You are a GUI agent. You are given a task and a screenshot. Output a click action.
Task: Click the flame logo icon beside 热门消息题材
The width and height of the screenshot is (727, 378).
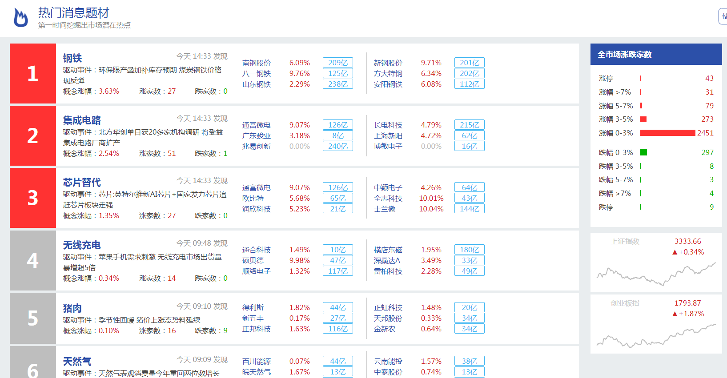tap(20, 18)
